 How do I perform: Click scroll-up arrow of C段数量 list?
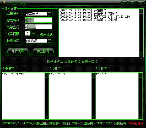coord(94,75)
